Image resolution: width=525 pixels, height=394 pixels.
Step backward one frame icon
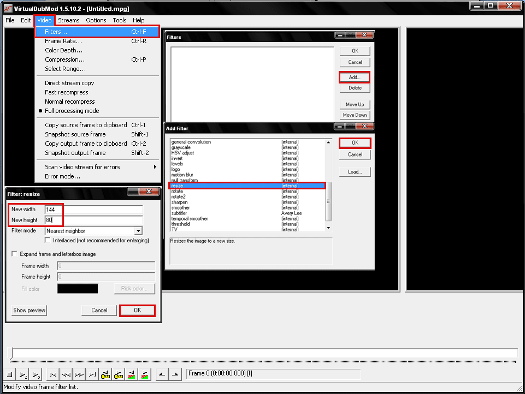(66, 375)
